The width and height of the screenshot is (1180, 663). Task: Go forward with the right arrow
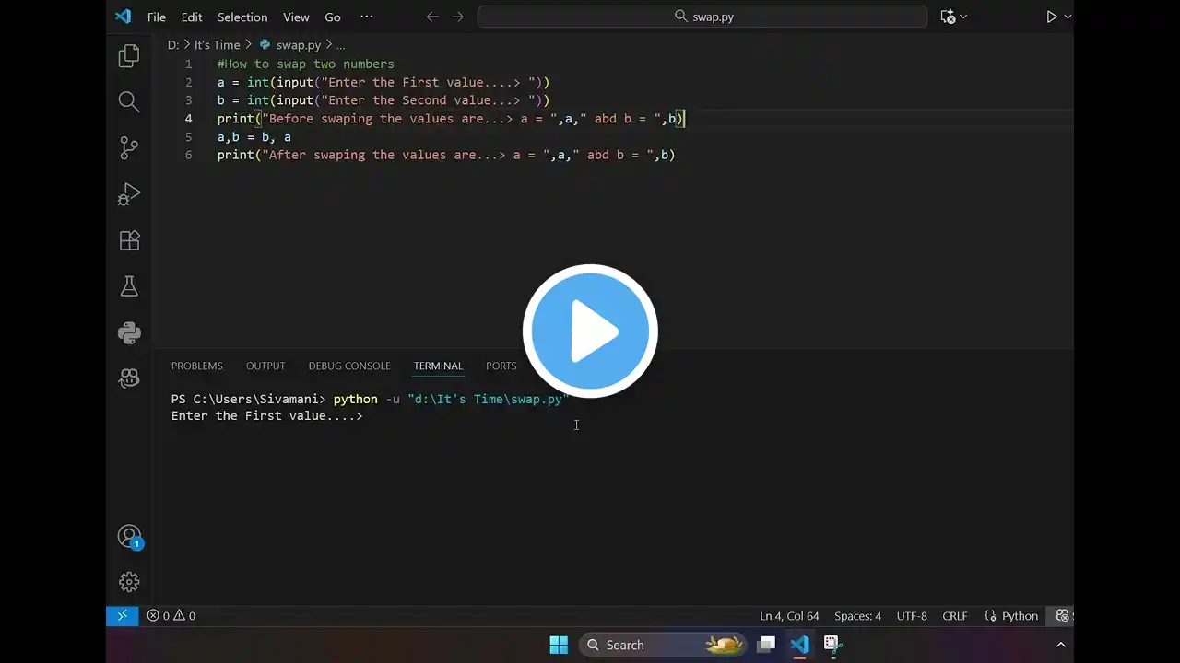coord(457,17)
